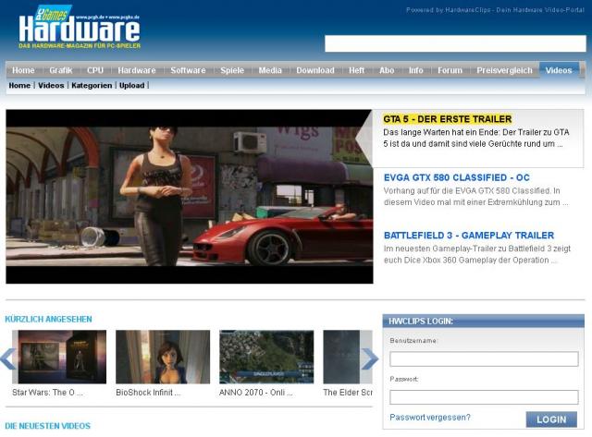Open GTA 5 - Der erste Trailer headline
The width and height of the screenshot is (592, 437).
[x=448, y=119]
